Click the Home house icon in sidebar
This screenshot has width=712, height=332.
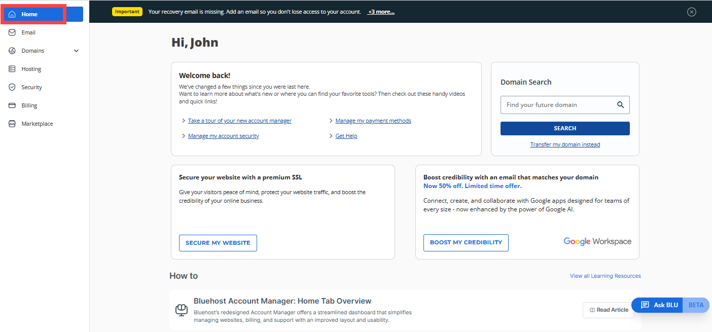(x=12, y=14)
